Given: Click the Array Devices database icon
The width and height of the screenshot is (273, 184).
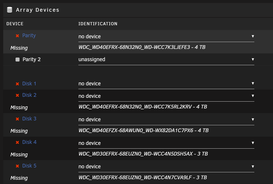Looking at the screenshot, I should pos(10,10).
